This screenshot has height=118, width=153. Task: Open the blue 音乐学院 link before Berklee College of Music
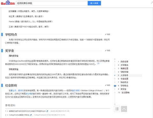(x=76, y=90)
